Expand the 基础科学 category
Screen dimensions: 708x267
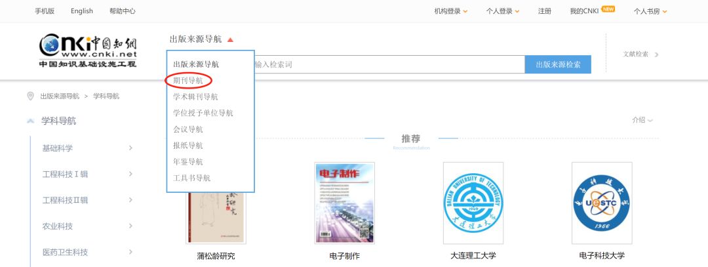click(87, 148)
